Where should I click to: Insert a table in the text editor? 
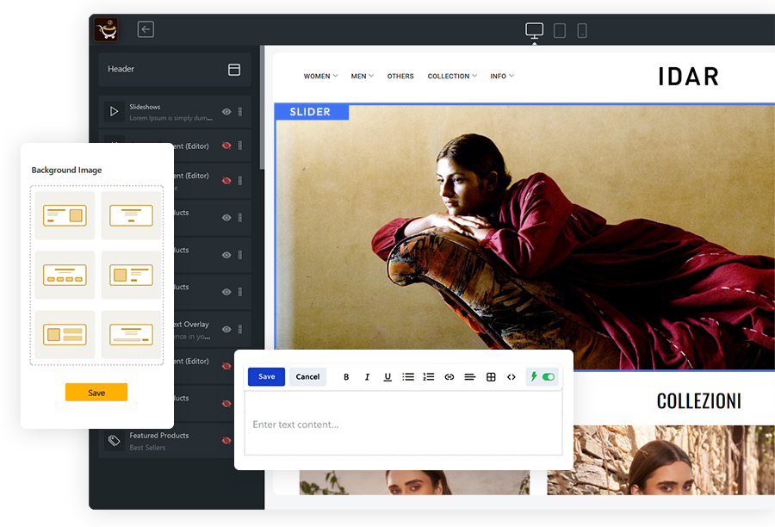point(491,377)
